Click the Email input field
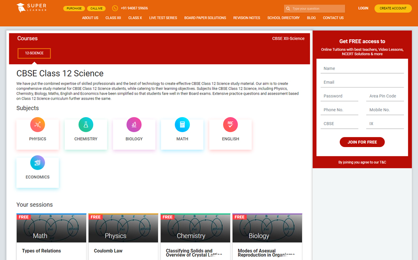The width and height of the screenshot is (418, 260). [362, 82]
